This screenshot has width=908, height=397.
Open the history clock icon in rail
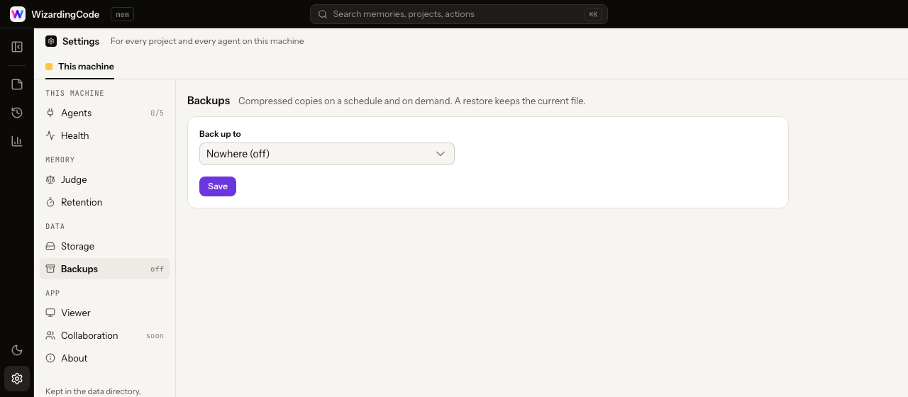pyautogui.click(x=17, y=113)
